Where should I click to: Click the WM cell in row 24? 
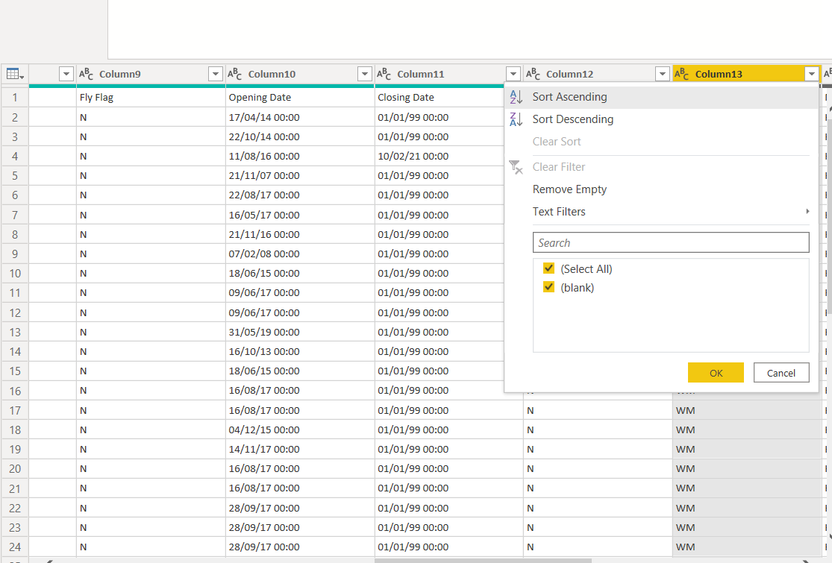click(x=747, y=547)
